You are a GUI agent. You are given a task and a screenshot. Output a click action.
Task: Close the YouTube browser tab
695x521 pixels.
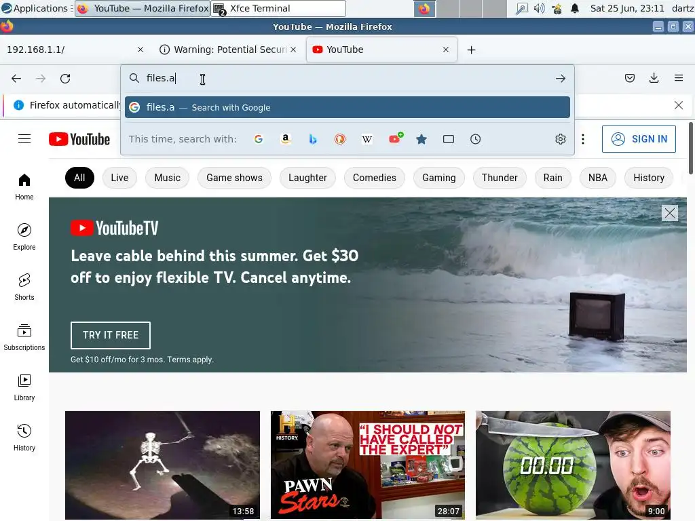pos(446,50)
